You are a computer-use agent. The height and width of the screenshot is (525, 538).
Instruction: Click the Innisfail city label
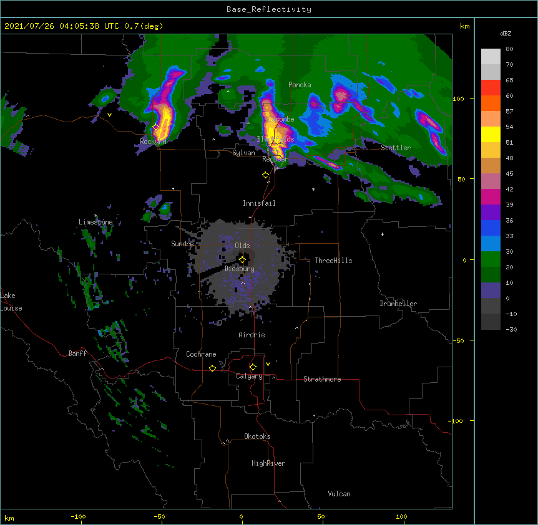[x=259, y=203]
